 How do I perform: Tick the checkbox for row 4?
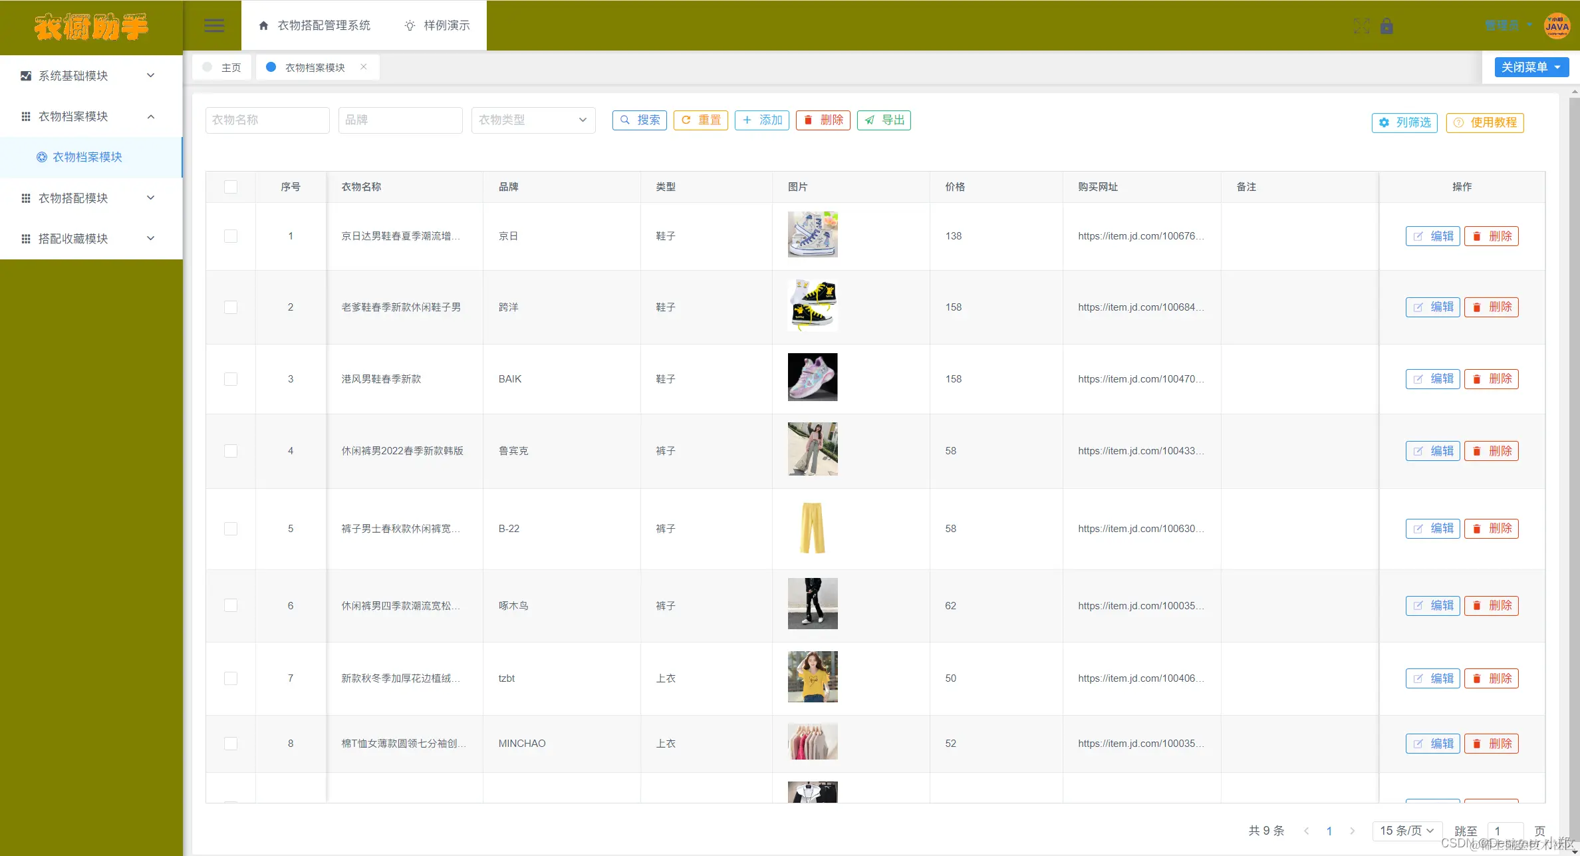point(231,451)
